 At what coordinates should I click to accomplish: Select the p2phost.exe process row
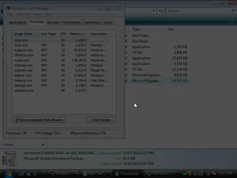coord(62,70)
